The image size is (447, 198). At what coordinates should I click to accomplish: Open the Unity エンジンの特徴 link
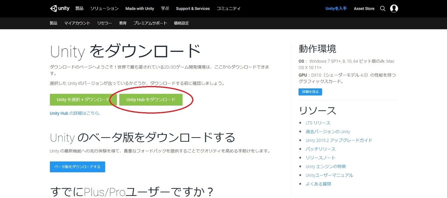(326, 166)
